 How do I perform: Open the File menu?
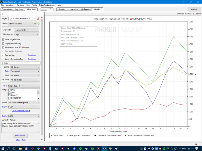[2, 5]
